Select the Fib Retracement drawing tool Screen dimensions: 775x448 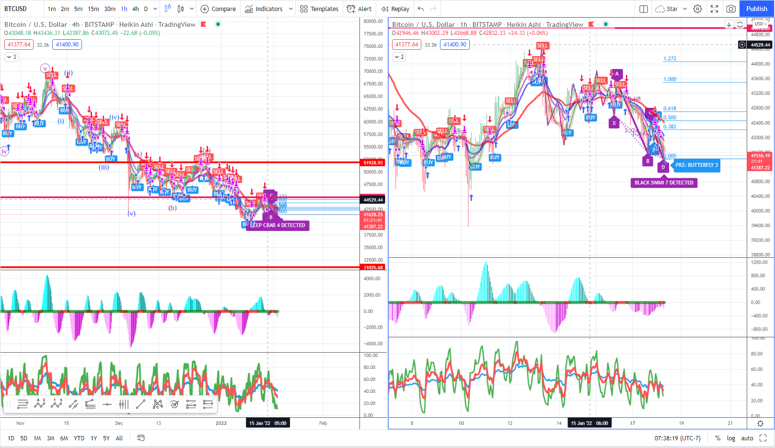23,404
